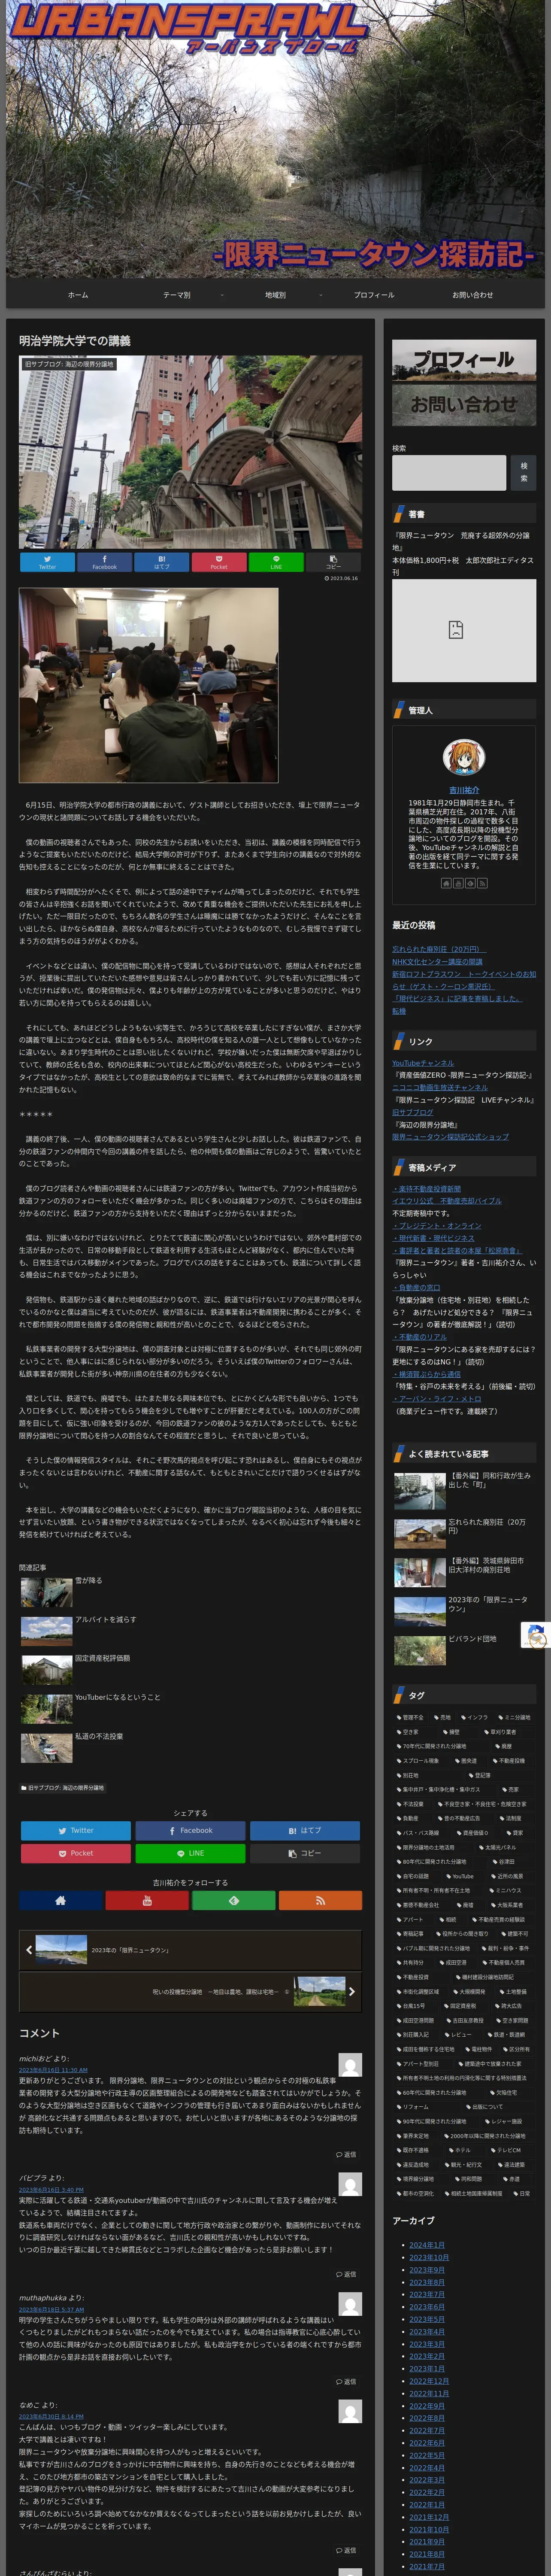This screenshot has height=2576, width=551.
Task: Open author's avatar image in sidebar
Action: click(x=463, y=757)
